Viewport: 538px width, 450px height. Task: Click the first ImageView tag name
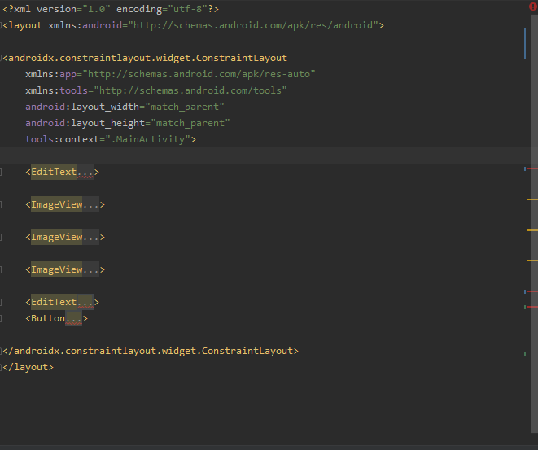(x=57, y=204)
